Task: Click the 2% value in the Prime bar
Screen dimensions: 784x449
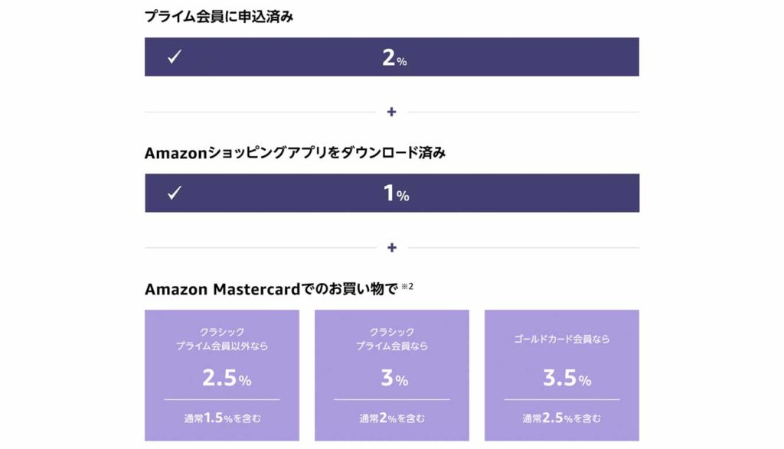Action: click(x=394, y=58)
